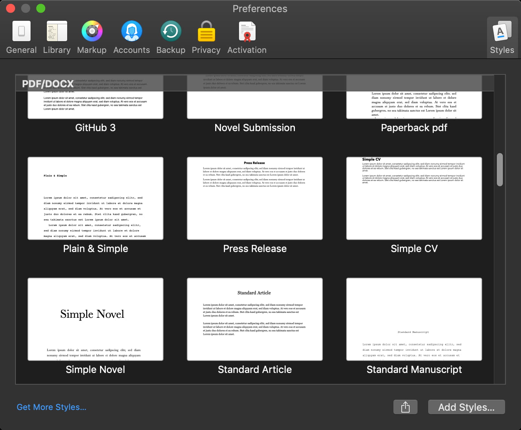Open the Markup color wheel pane
Screen dimensions: 521x430
point(92,38)
